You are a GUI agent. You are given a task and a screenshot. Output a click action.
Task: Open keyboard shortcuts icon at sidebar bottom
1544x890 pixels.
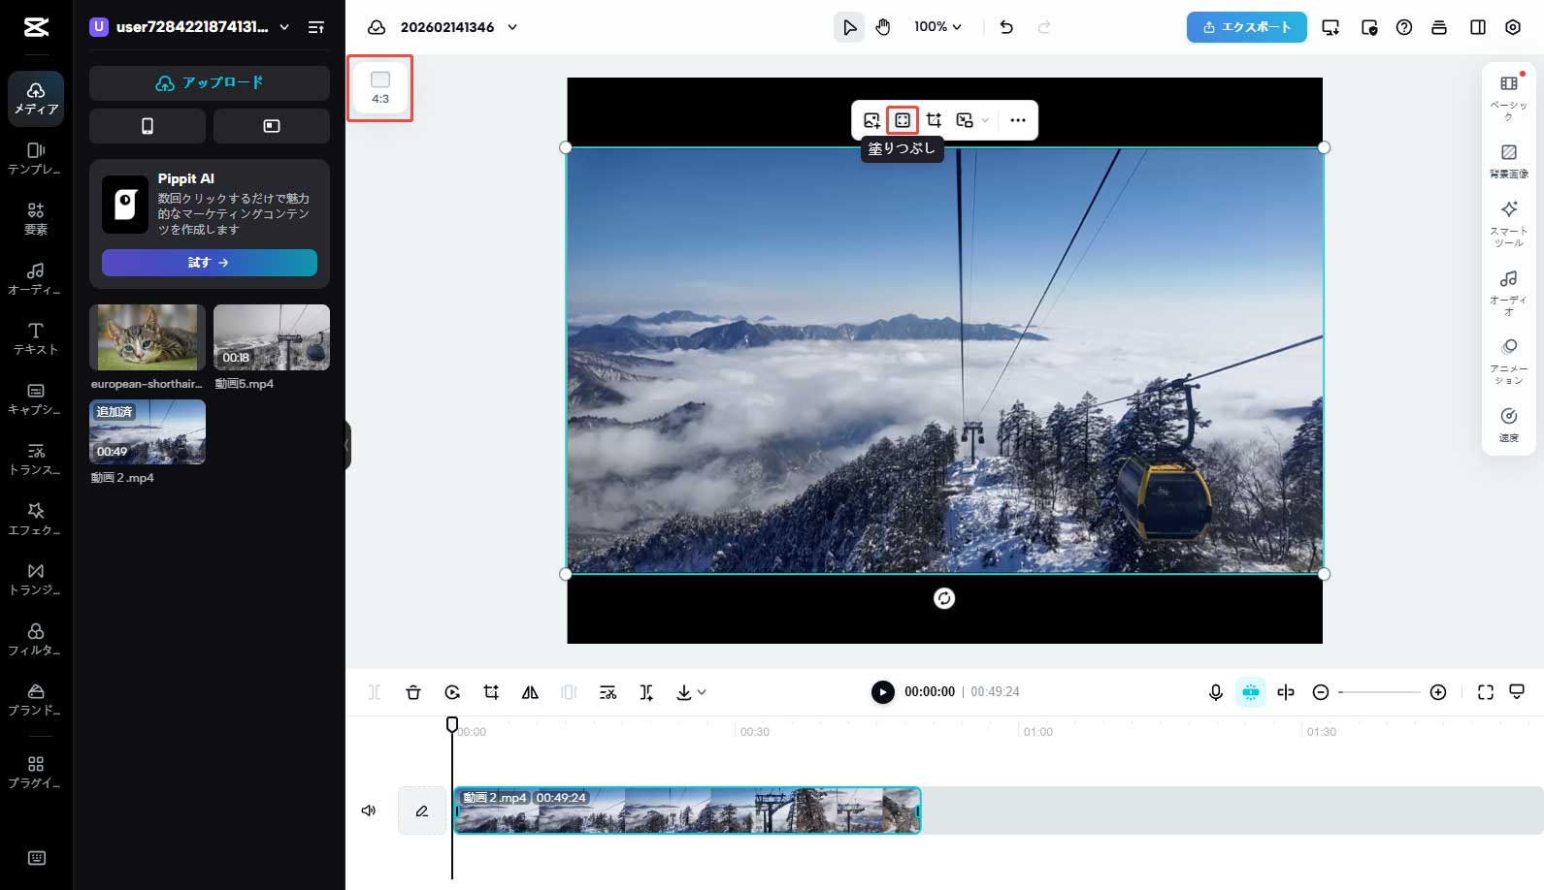[37, 858]
